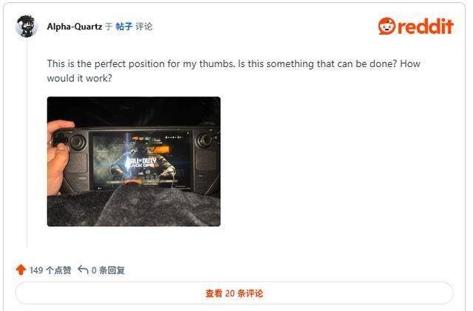Follow the blue 帖子 post link
The width and height of the screenshot is (473, 311).
[x=124, y=27]
